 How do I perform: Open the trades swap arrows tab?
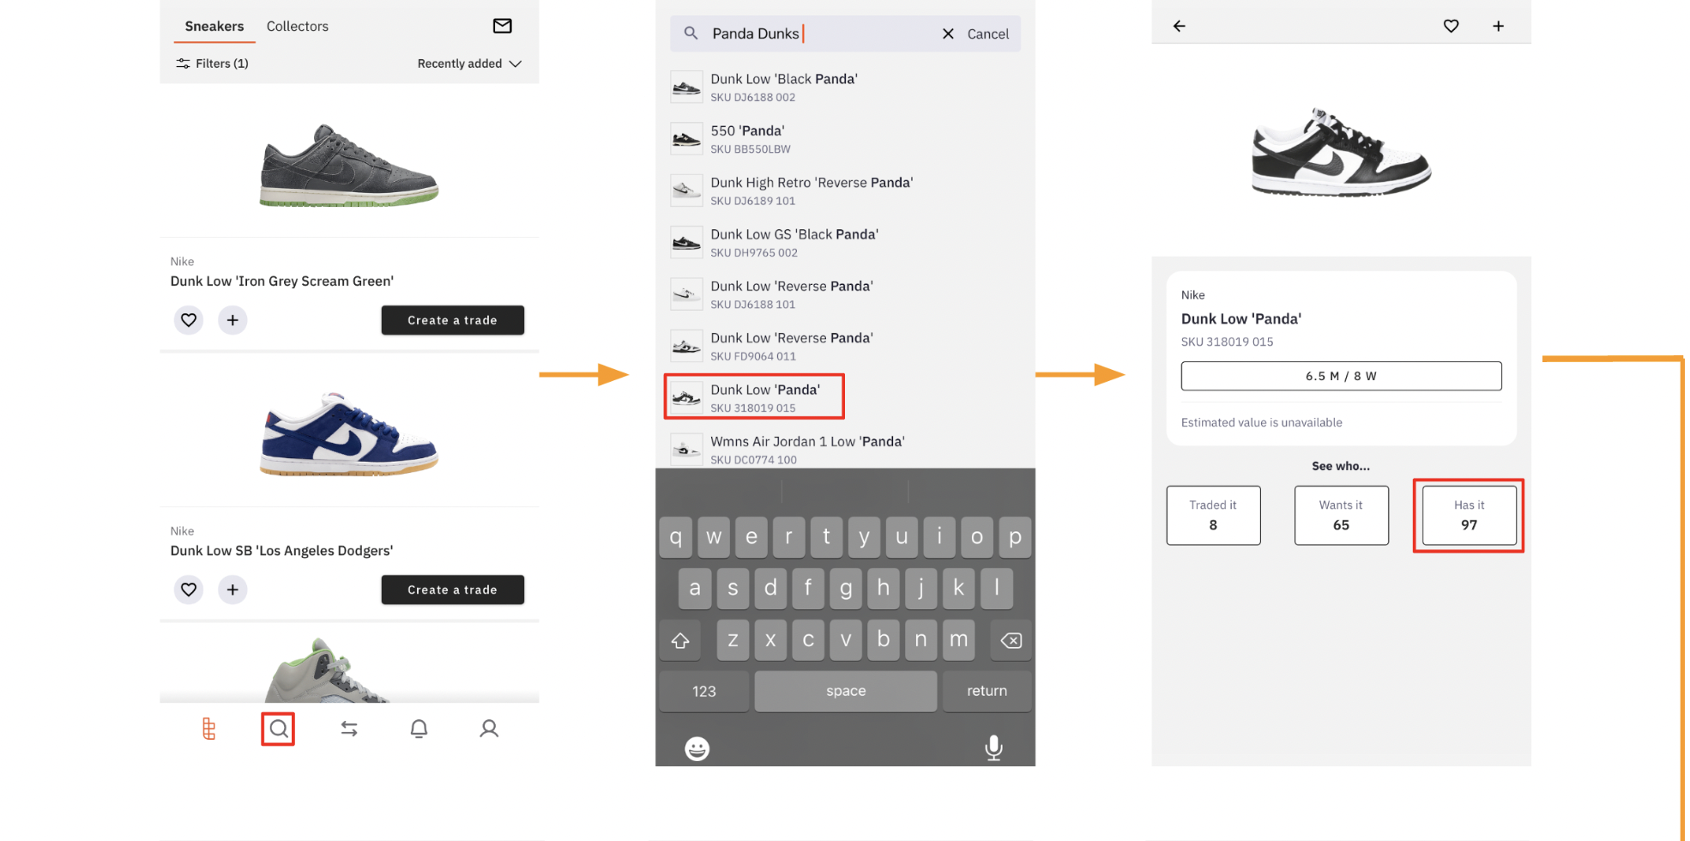(x=349, y=729)
